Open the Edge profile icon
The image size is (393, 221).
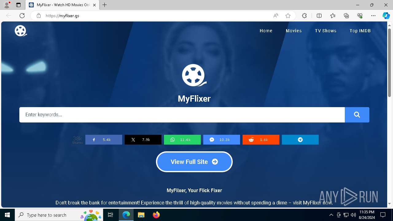click(x=7, y=5)
